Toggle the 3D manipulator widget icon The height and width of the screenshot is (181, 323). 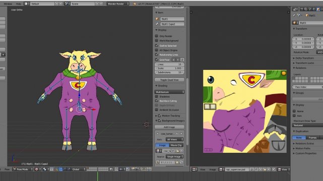click(x=56, y=169)
